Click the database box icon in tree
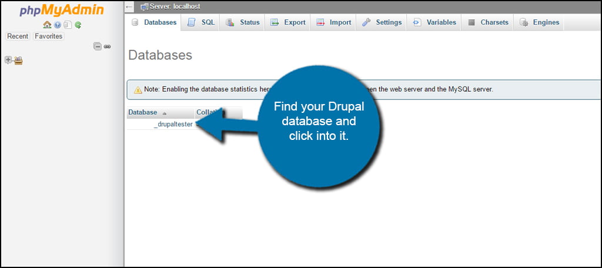 point(18,61)
